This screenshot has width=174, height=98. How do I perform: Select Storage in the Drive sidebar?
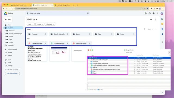click(x=13, y=66)
